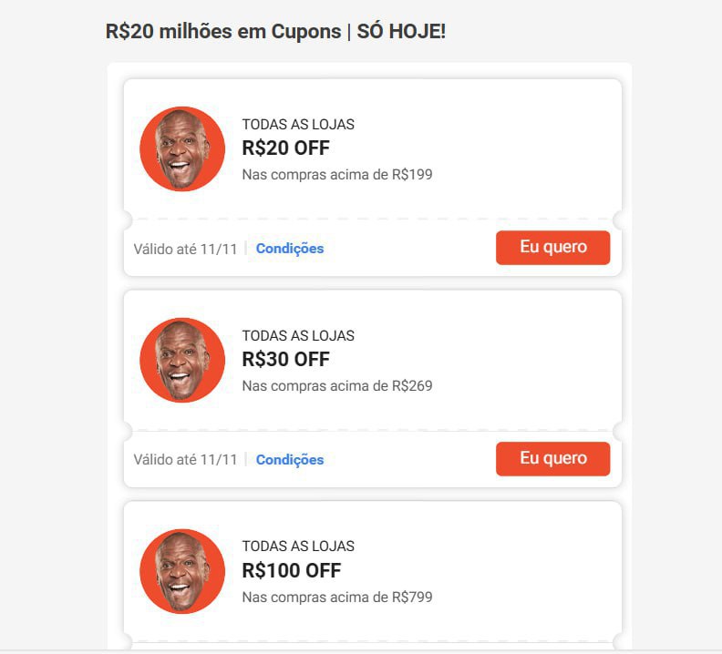Click the R$100 OFF discount title

pyautogui.click(x=291, y=571)
